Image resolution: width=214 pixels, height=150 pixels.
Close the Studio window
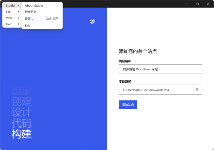[x=208, y=4]
